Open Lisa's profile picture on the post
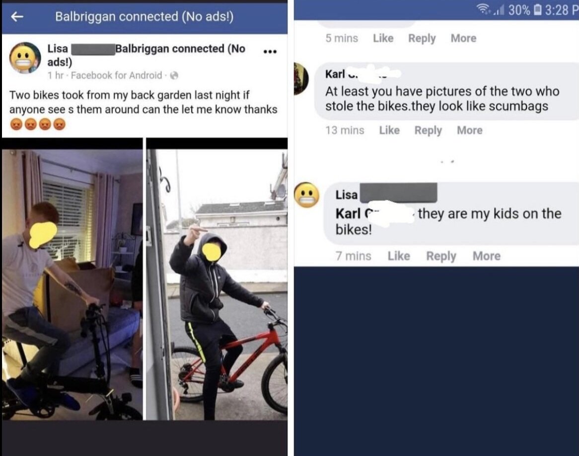This screenshot has height=456, width=579. pyautogui.click(x=25, y=58)
